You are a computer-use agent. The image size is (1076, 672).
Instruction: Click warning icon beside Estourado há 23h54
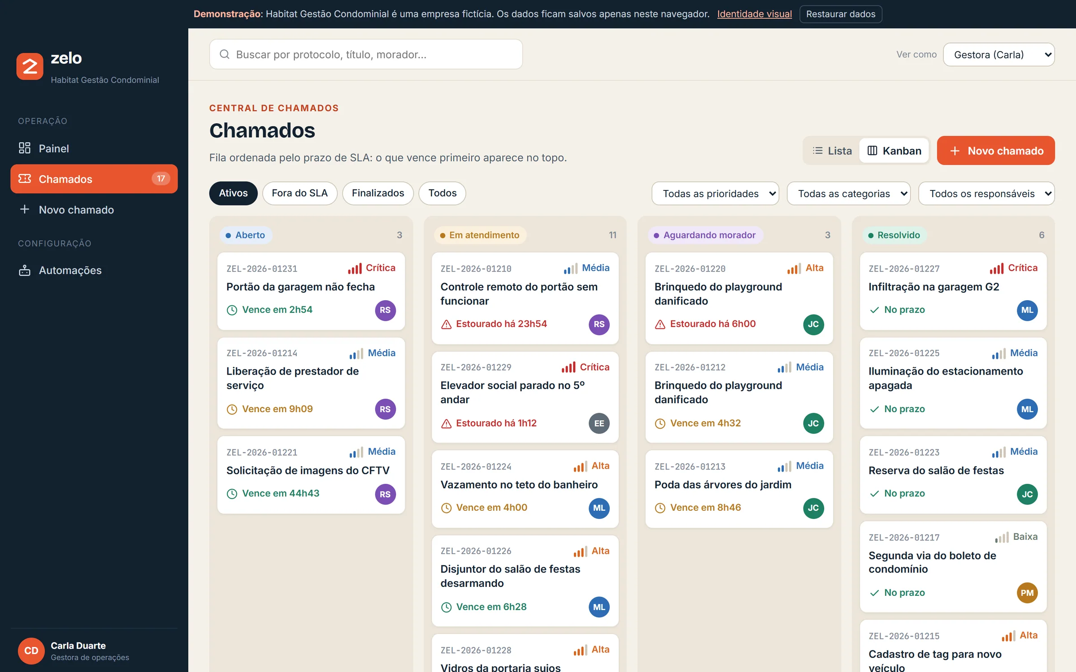(446, 324)
